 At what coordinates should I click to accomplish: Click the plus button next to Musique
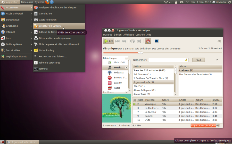(x=126, y=68)
